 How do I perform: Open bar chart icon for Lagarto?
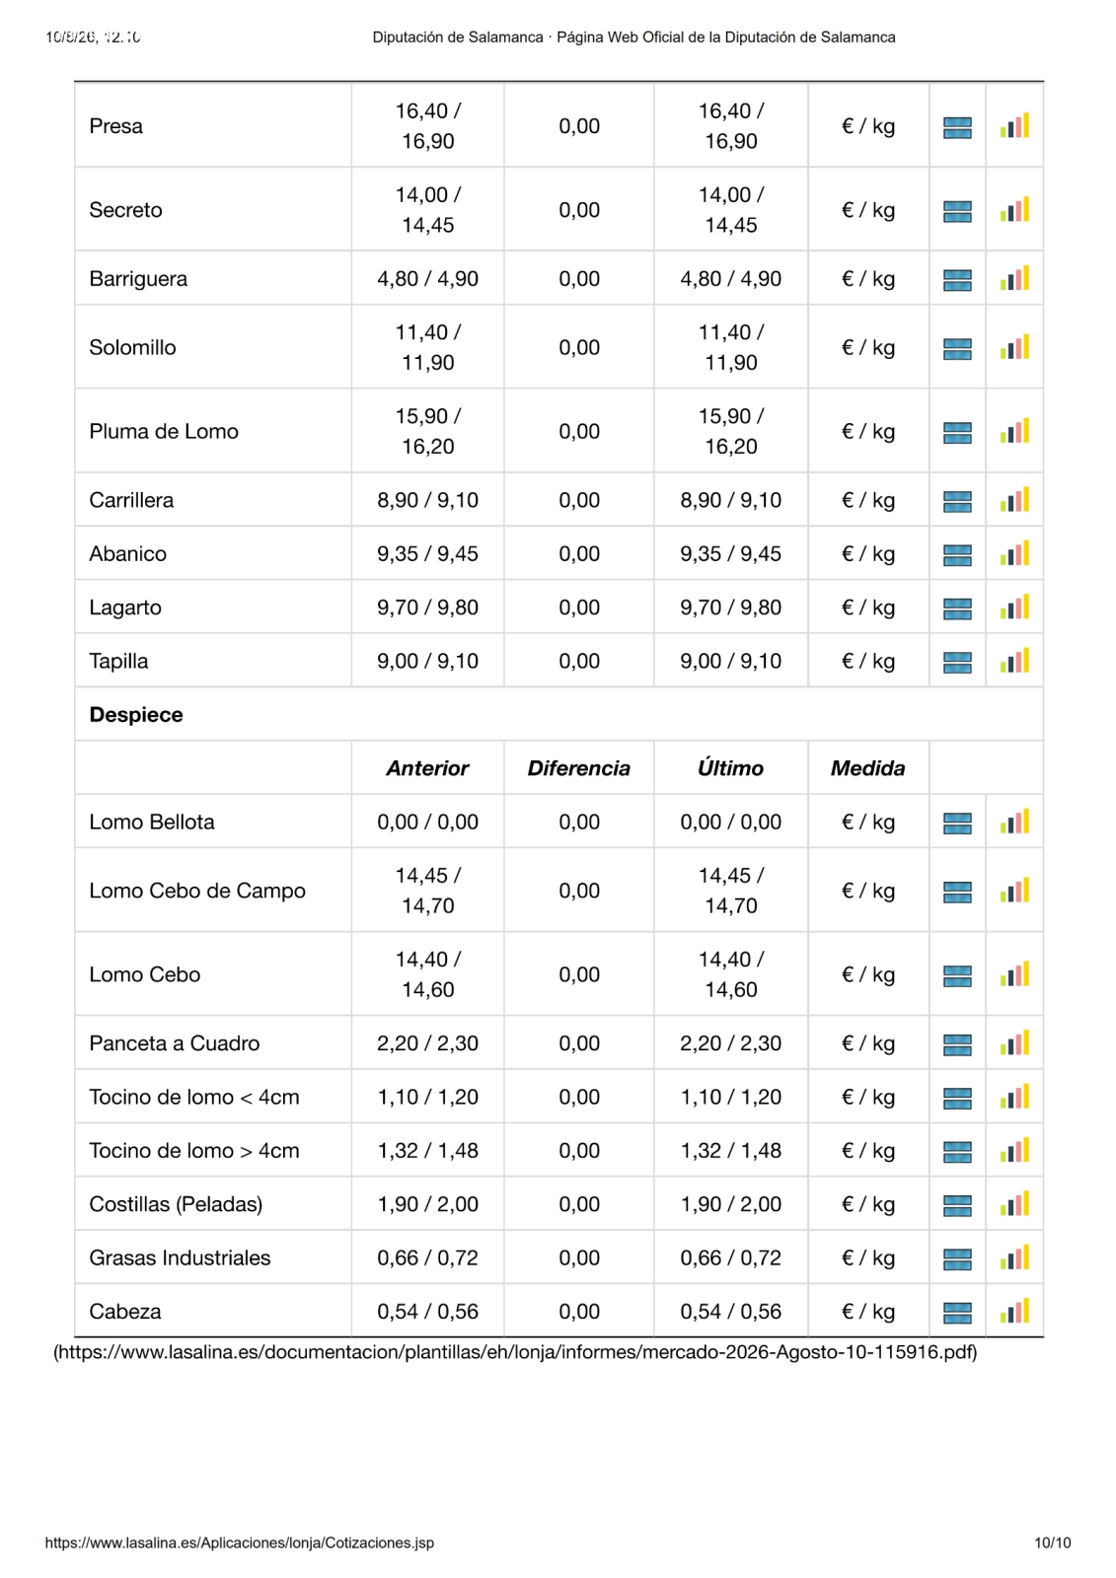click(1014, 607)
